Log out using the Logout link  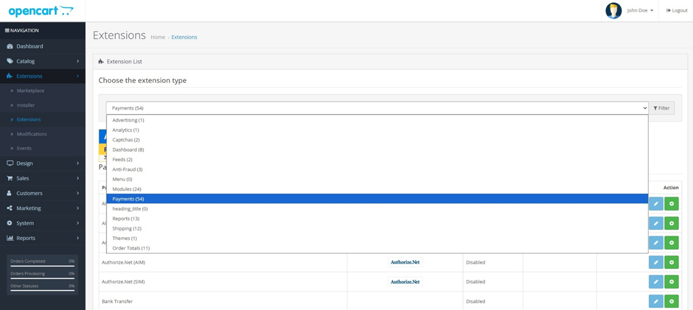[x=676, y=10]
